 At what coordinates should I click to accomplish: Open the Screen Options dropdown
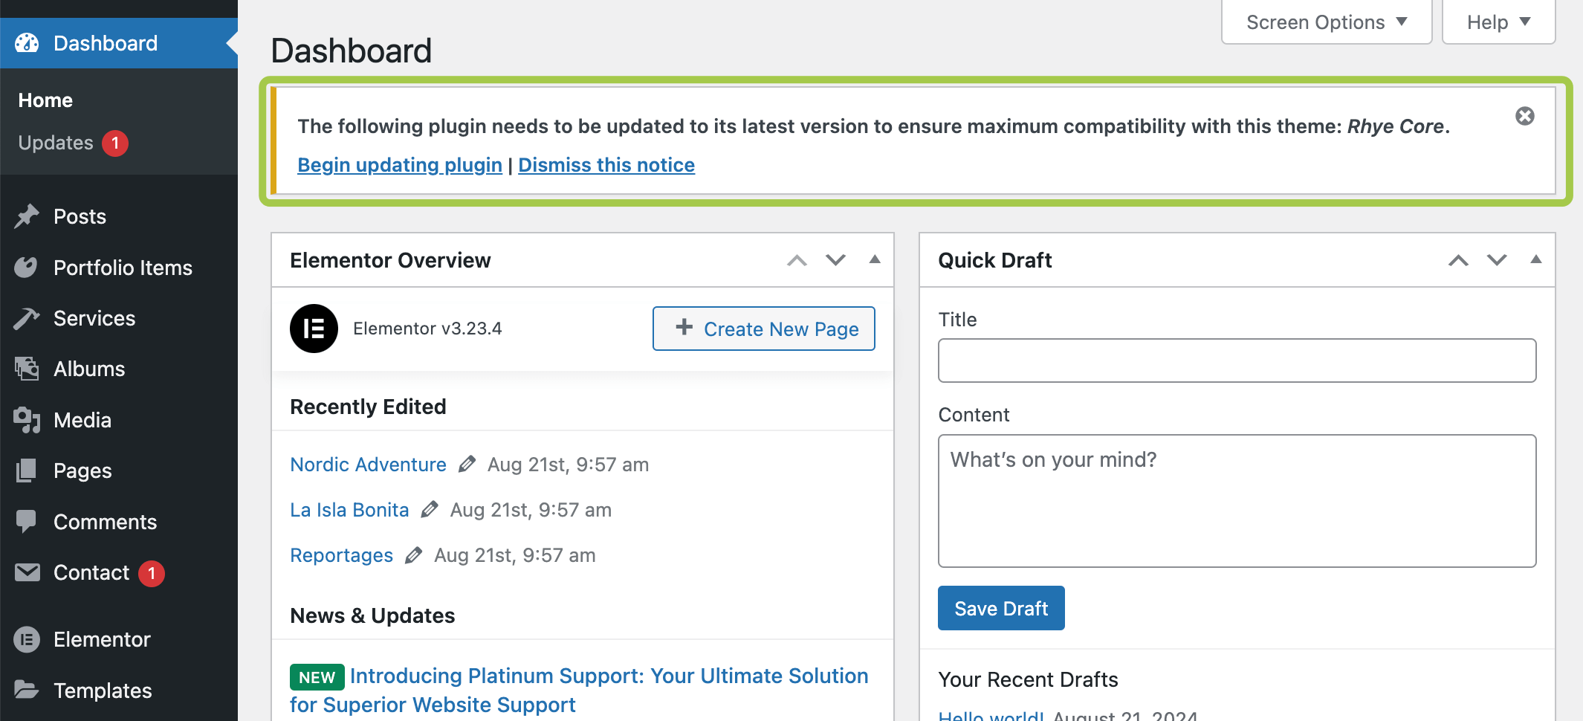click(1326, 22)
